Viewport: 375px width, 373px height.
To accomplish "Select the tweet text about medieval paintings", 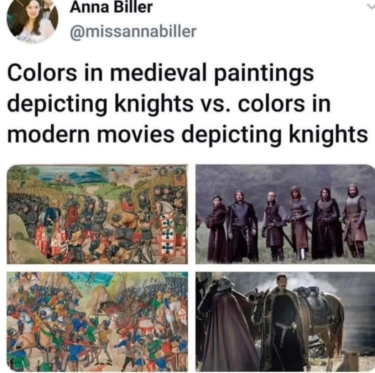I will tap(187, 104).
